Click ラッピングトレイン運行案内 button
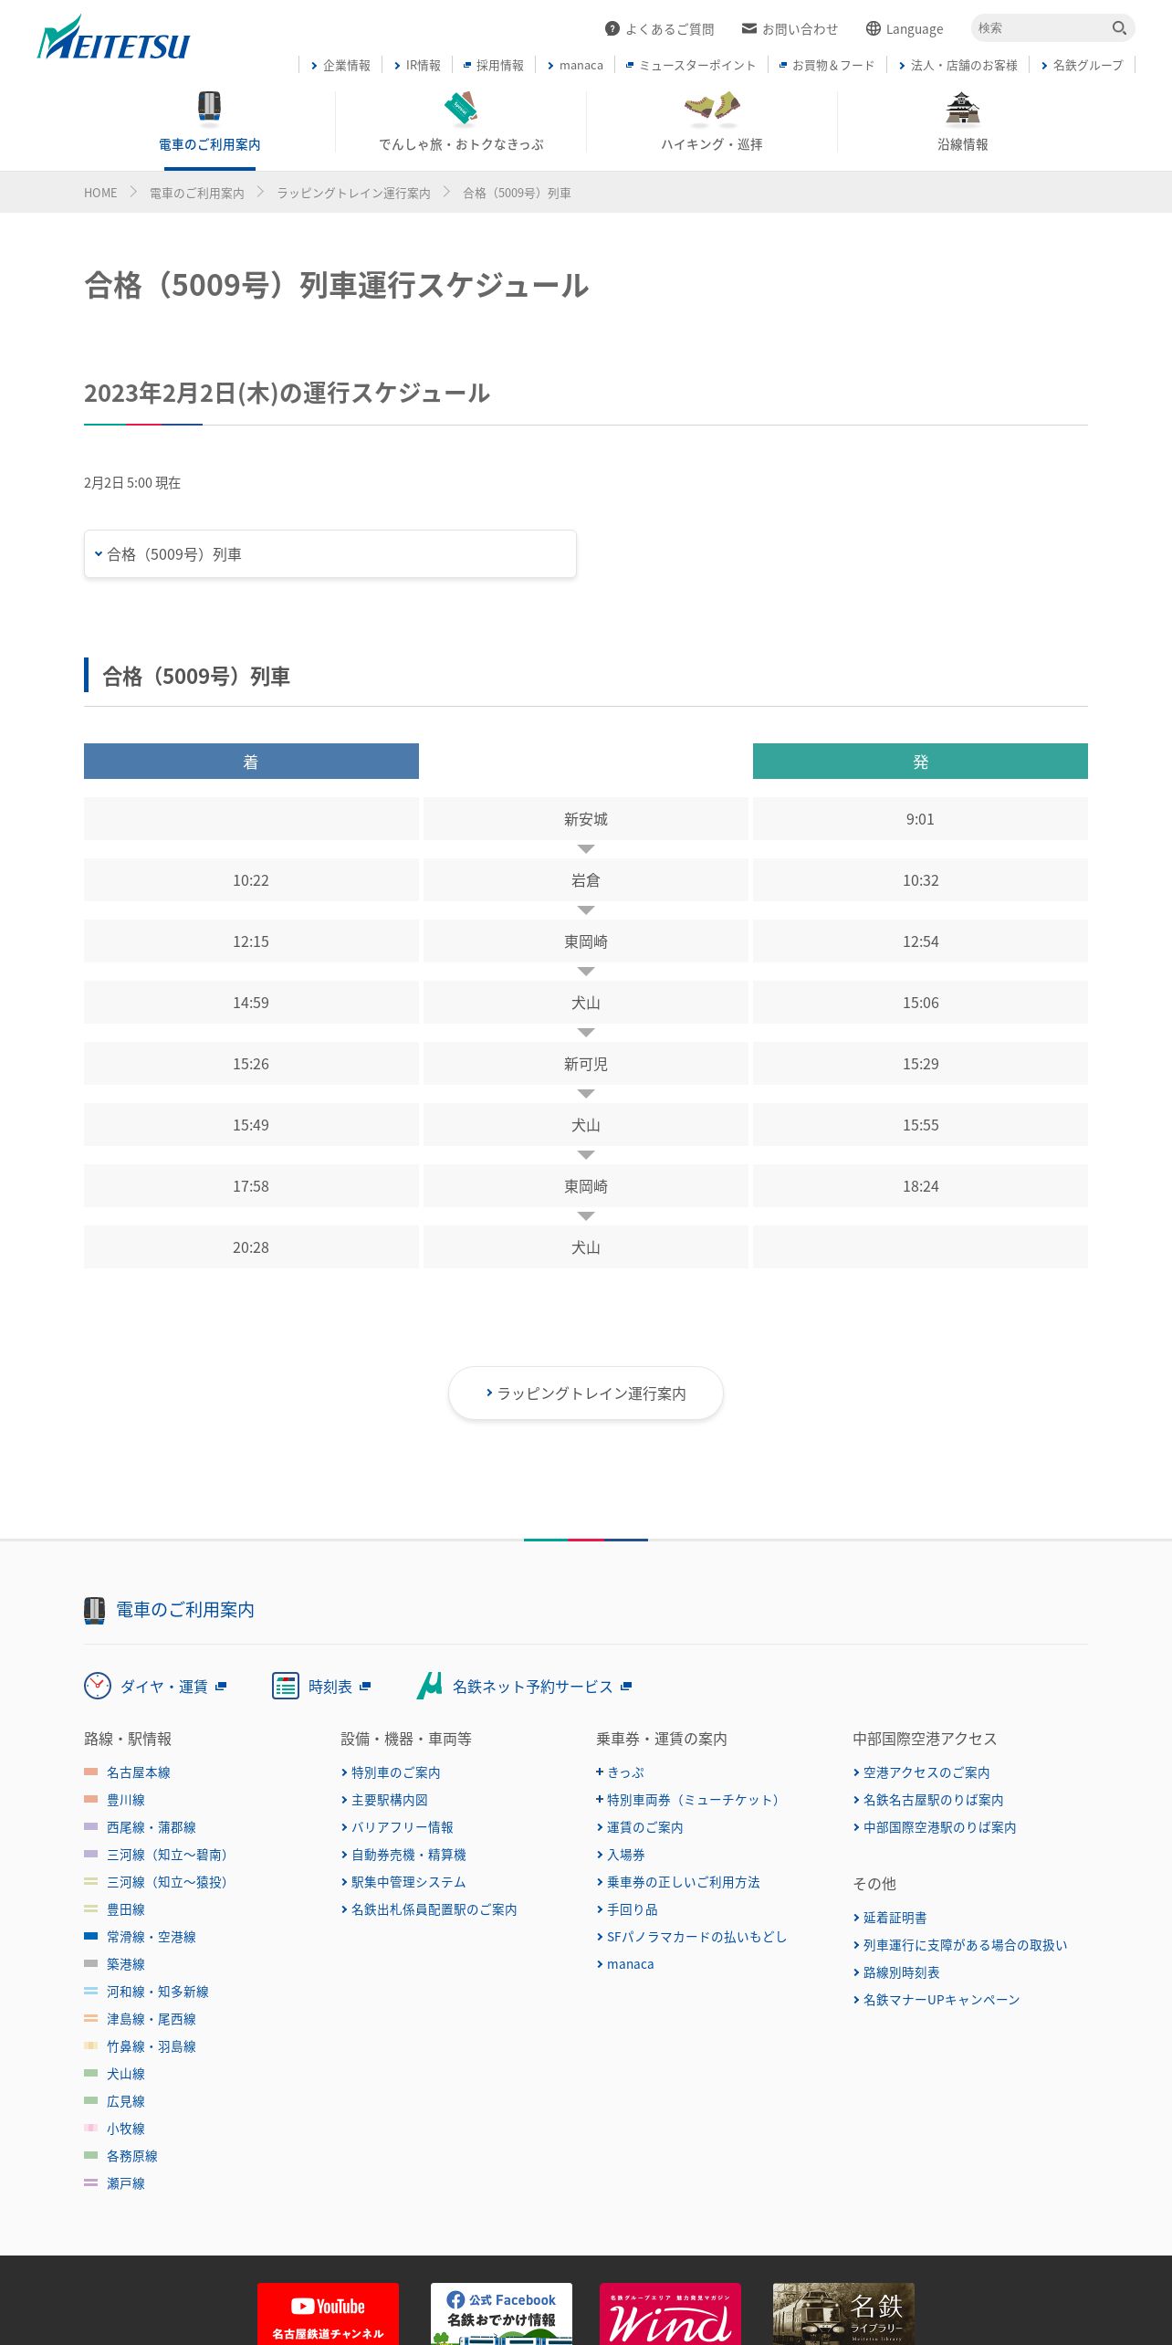The height and width of the screenshot is (2345, 1172). tap(586, 1393)
